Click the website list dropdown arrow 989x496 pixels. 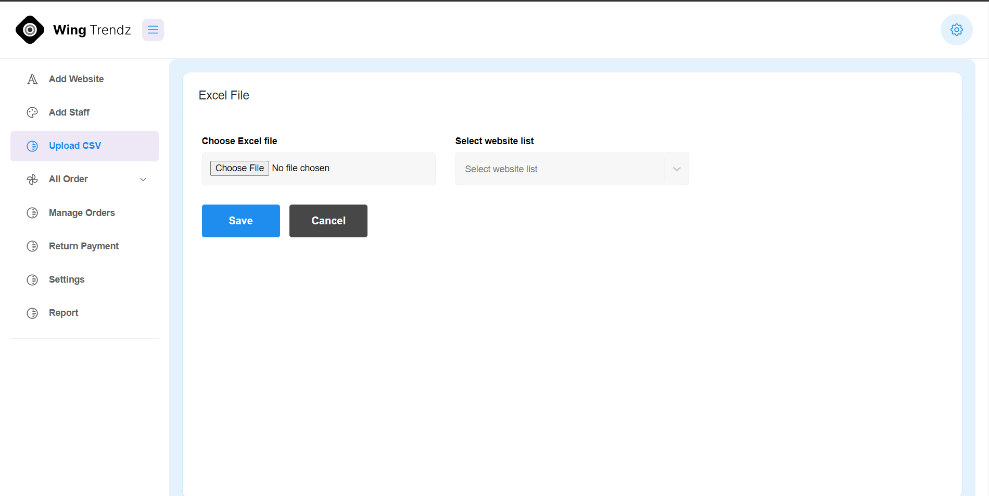(x=677, y=169)
